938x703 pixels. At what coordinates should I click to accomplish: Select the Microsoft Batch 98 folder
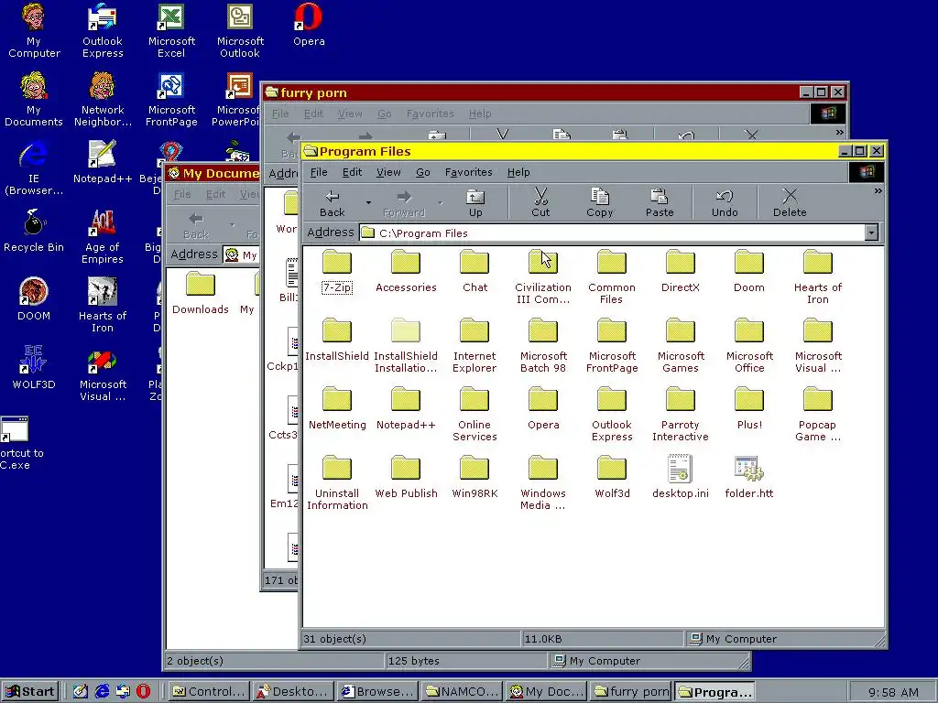click(543, 345)
